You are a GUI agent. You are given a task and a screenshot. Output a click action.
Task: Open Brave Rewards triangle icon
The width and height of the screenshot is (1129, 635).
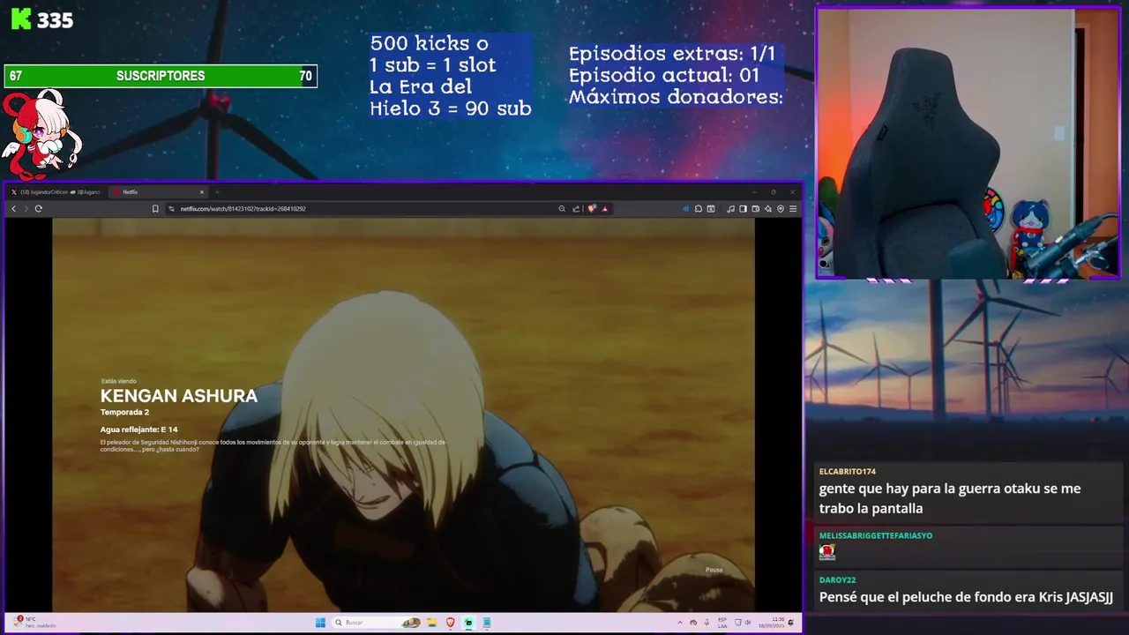coord(604,209)
